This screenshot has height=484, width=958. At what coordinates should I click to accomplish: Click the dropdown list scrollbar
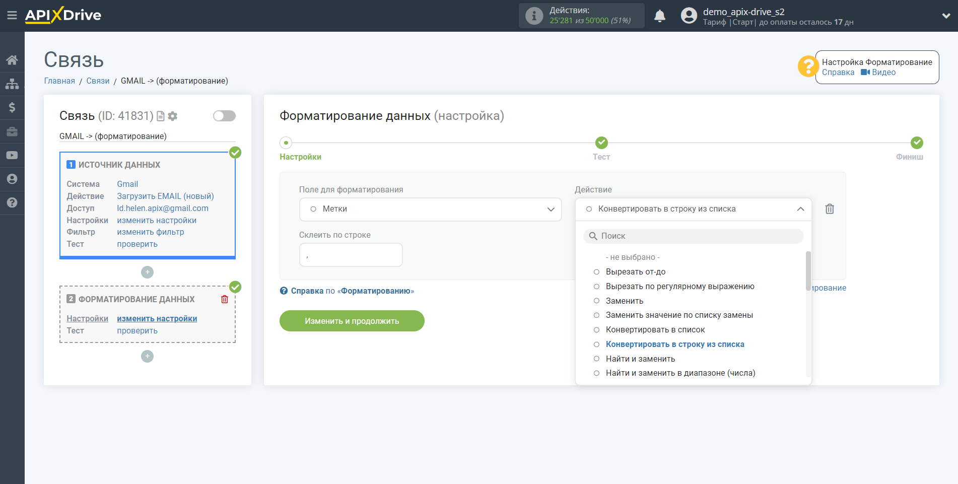(808, 271)
